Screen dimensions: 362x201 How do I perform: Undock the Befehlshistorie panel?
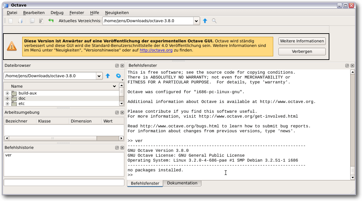tap(117, 148)
